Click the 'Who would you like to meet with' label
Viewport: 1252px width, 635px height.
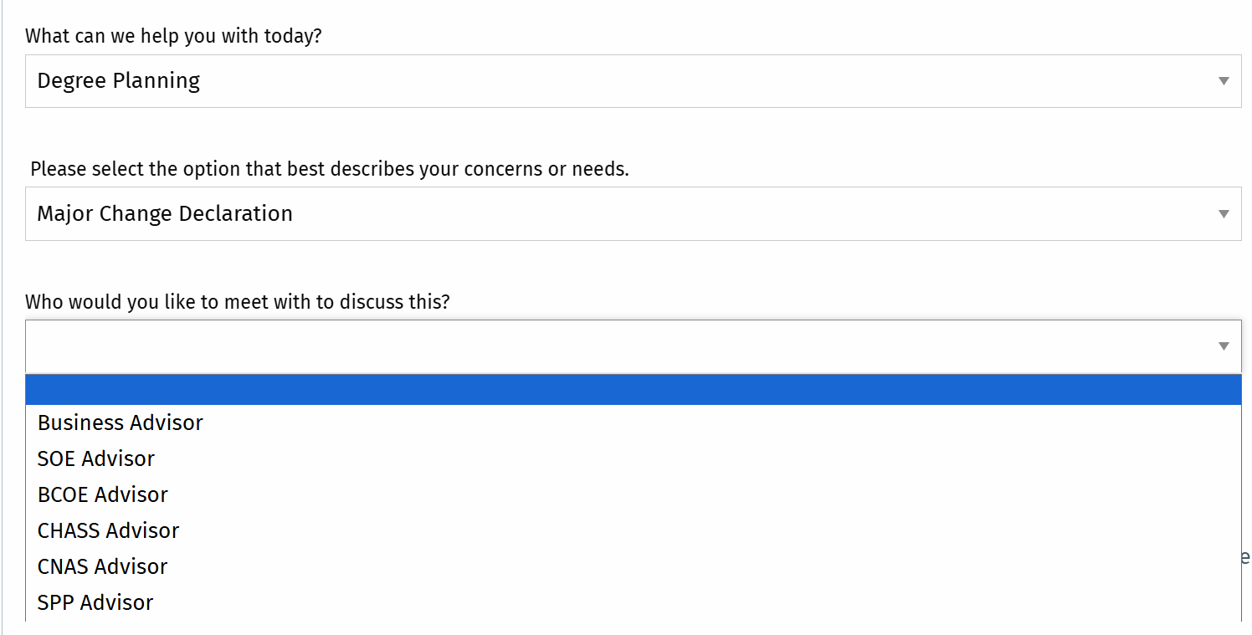click(x=237, y=301)
